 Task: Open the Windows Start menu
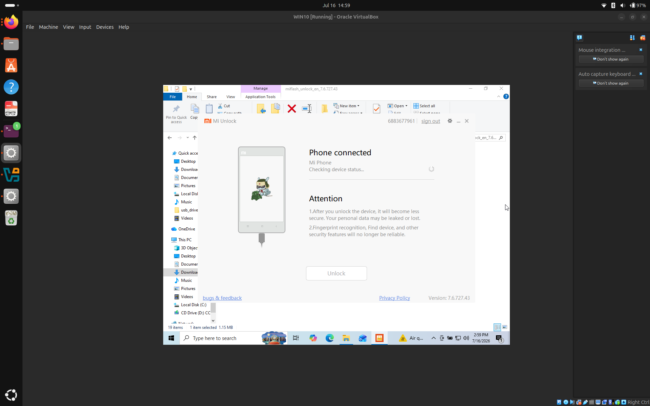[171, 338]
